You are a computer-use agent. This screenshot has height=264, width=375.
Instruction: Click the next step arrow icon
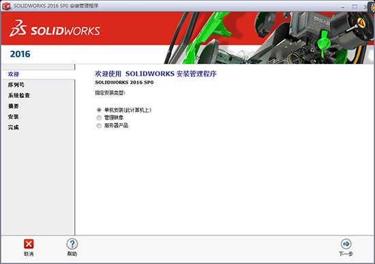(x=346, y=244)
